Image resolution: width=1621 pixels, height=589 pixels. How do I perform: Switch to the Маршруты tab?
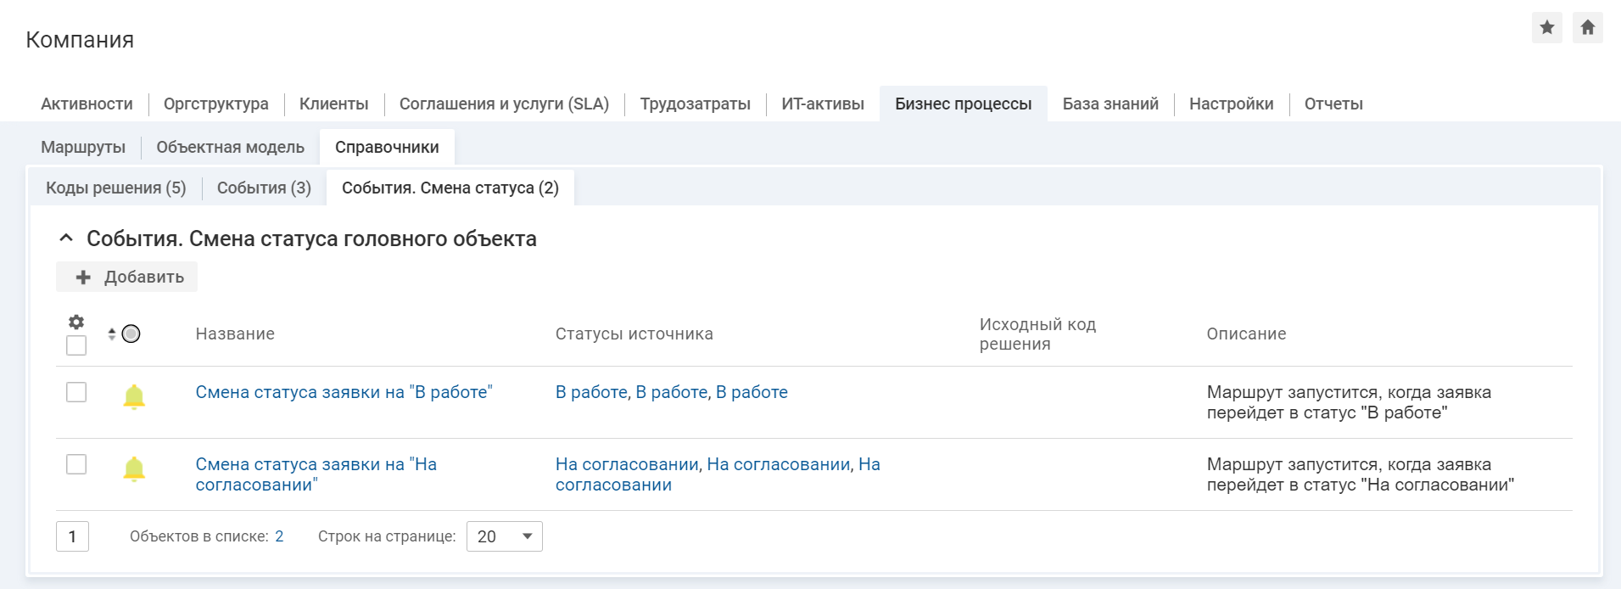tap(83, 147)
